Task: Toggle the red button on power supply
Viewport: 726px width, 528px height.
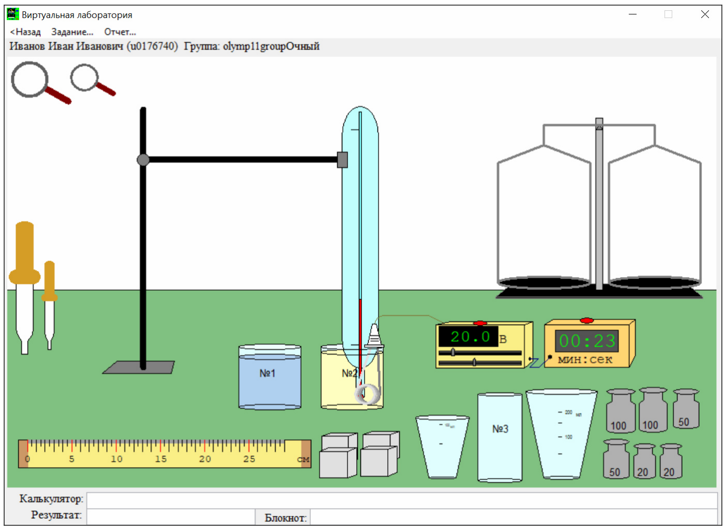Action: 480,323
